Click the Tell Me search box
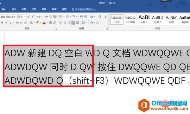This screenshot has height=114, width=190. tap(84, 9)
